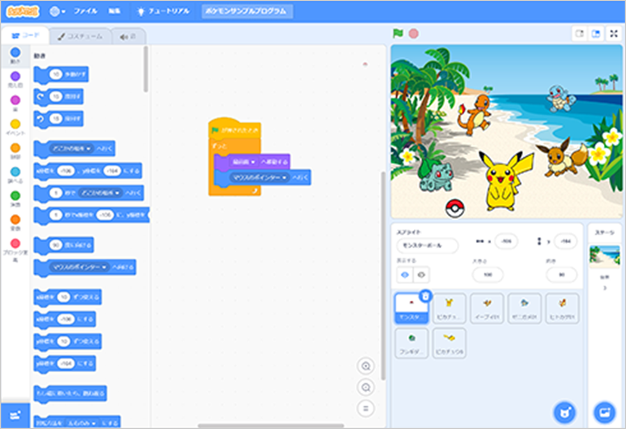Zoom in the code workspace

click(365, 366)
